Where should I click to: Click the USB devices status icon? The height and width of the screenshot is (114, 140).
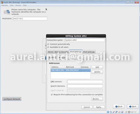(x=114, y=112)
